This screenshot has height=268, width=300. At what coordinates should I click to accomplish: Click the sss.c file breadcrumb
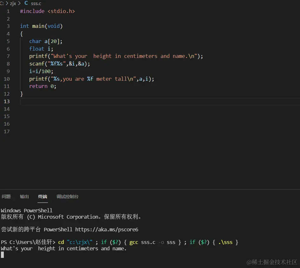pyautogui.click(x=36, y=3)
